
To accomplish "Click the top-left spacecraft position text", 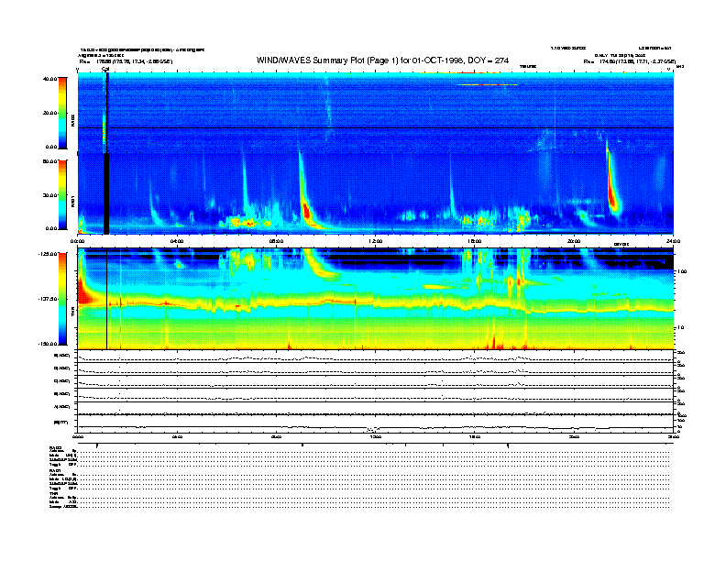I will pos(125,60).
